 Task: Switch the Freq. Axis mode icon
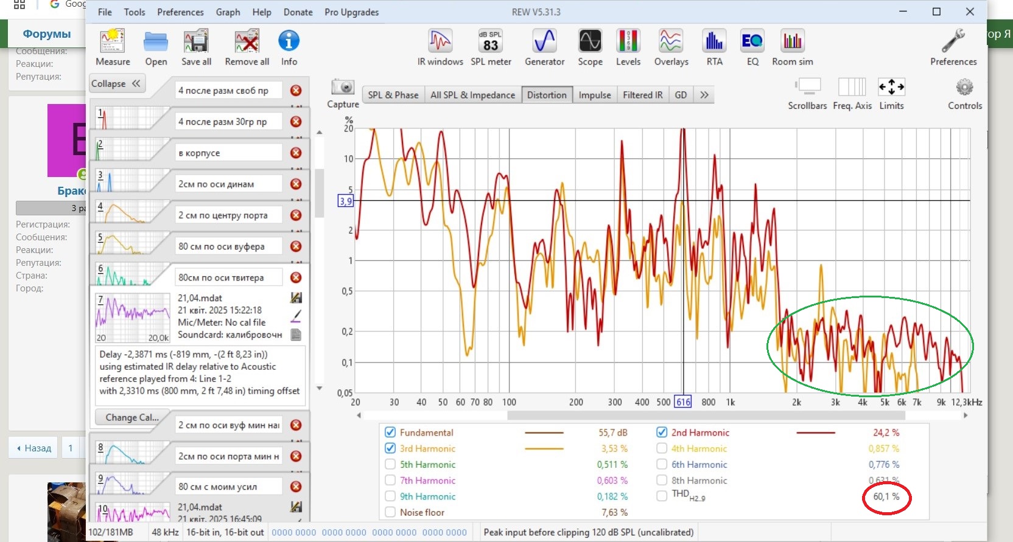[x=852, y=87]
